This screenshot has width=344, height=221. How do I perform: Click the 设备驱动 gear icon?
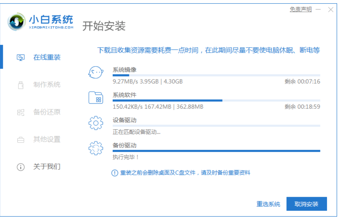pos(96,123)
